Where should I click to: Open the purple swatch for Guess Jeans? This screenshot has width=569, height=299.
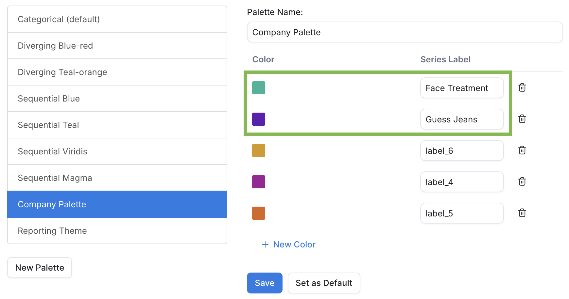(x=259, y=119)
